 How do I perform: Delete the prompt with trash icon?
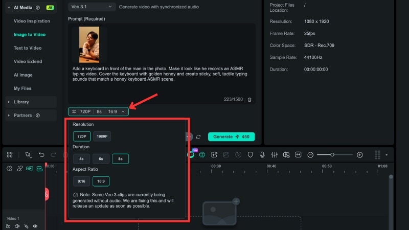coord(249,100)
